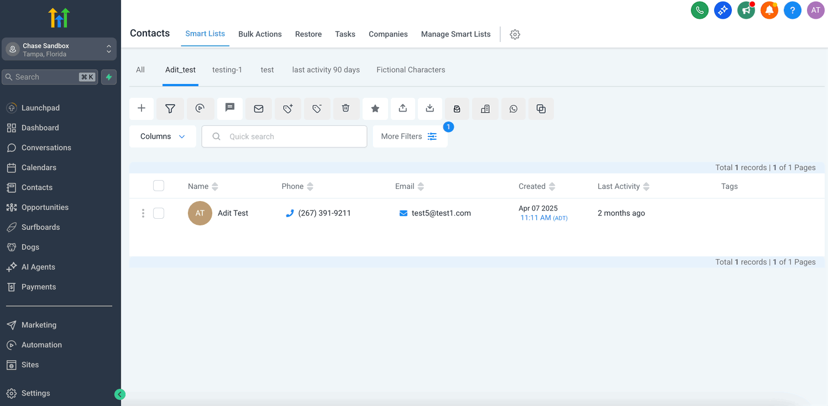
Task: Check the Adit Test row checkbox
Action: (159, 213)
